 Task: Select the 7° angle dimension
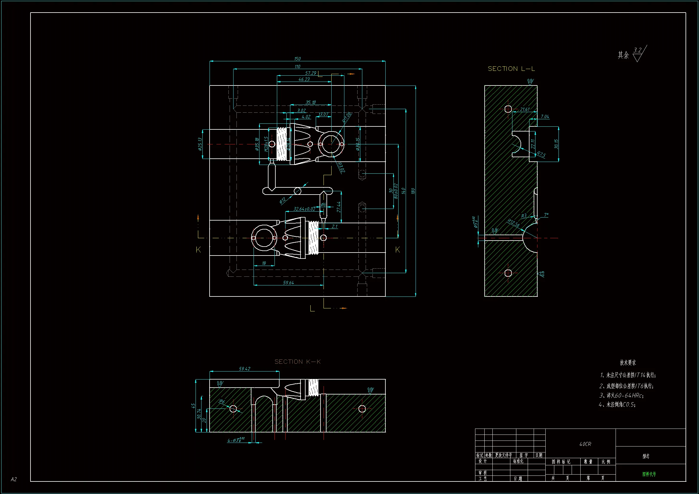click(546, 215)
